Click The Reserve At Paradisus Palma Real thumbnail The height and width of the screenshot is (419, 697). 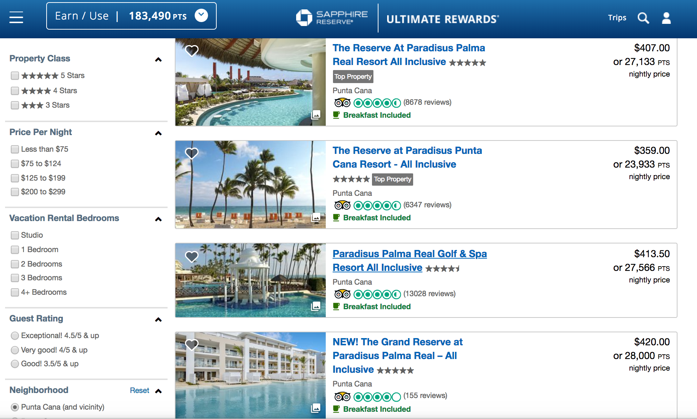tap(250, 82)
